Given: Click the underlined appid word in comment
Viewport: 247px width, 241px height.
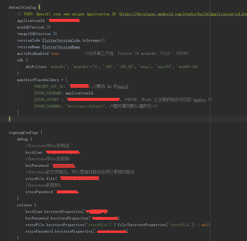Looking at the screenshot, I should point(123,87).
